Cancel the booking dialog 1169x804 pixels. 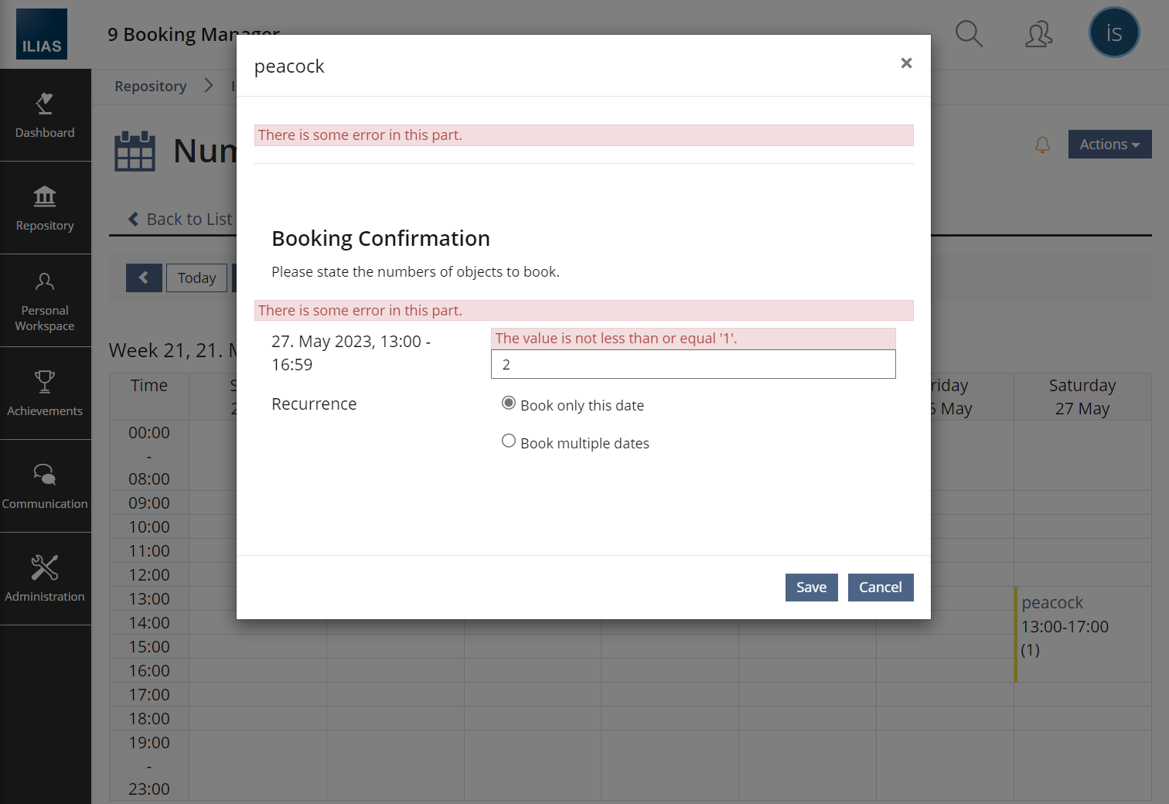pyautogui.click(x=880, y=588)
